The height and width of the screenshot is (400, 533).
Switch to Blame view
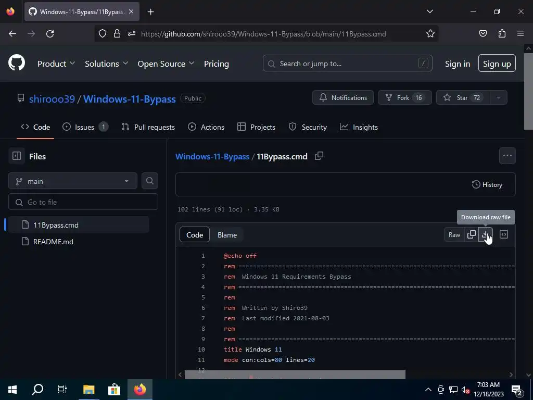pyautogui.click(x=227, y=235)
